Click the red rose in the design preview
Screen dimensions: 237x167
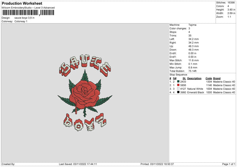click(x=85, y=94)
